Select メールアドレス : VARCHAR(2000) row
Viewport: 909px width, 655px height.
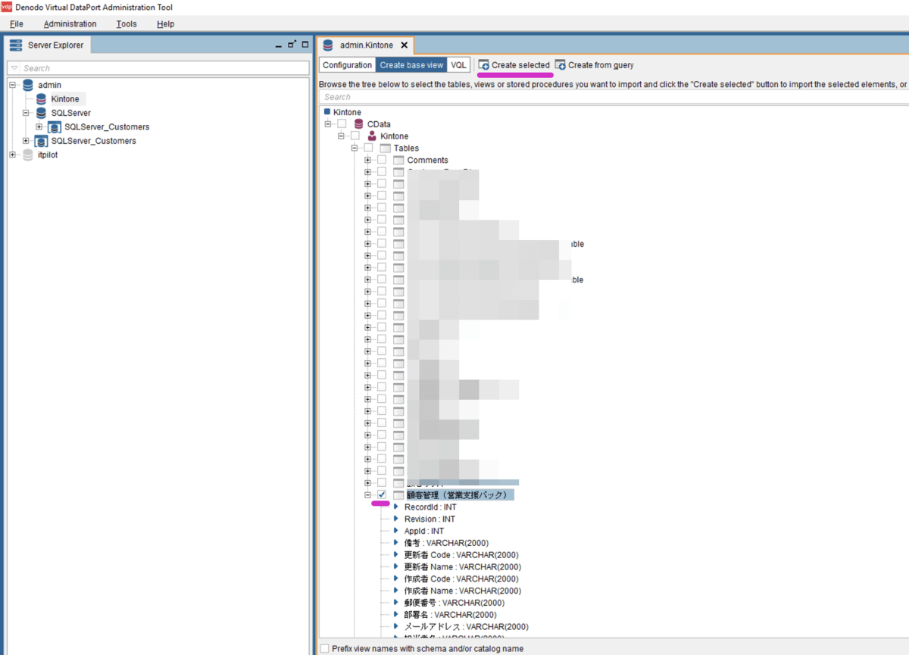466,627
